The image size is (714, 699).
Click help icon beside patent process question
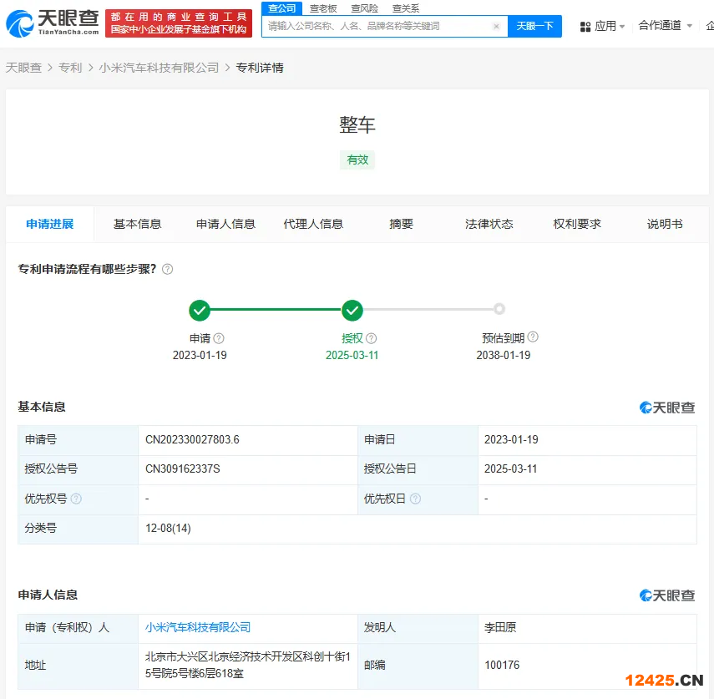(167, 270)
